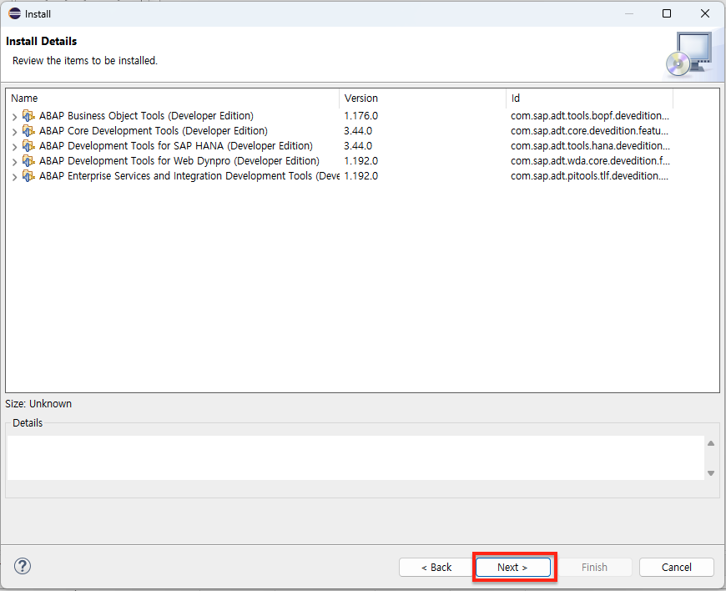Click the up arrow of the Details scrollbar
726x591 pixels.
coord(711,443)
